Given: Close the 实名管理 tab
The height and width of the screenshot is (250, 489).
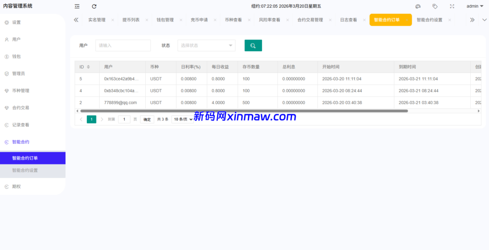Looking at the screenshot, I should click(113, 20).
